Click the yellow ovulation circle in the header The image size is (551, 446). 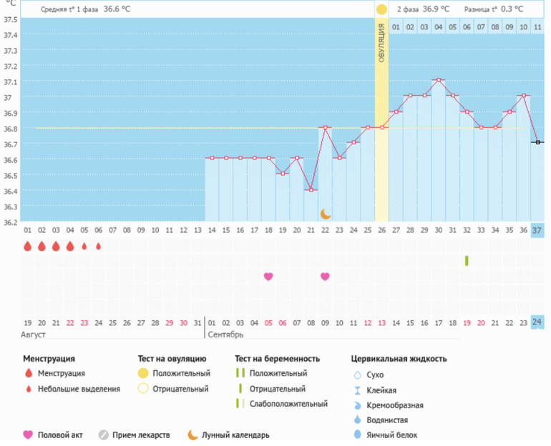point(381,9)
